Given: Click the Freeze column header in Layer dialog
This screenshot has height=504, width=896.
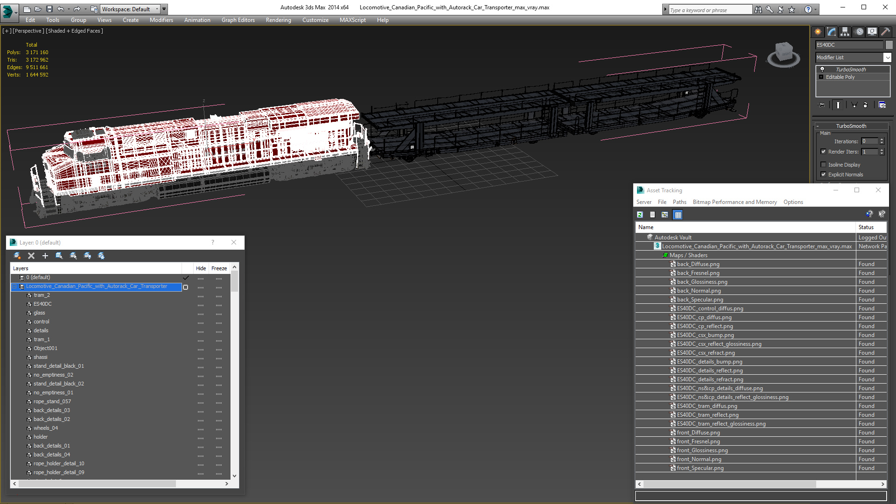Looking at the screenshot, I should [219, 268].
